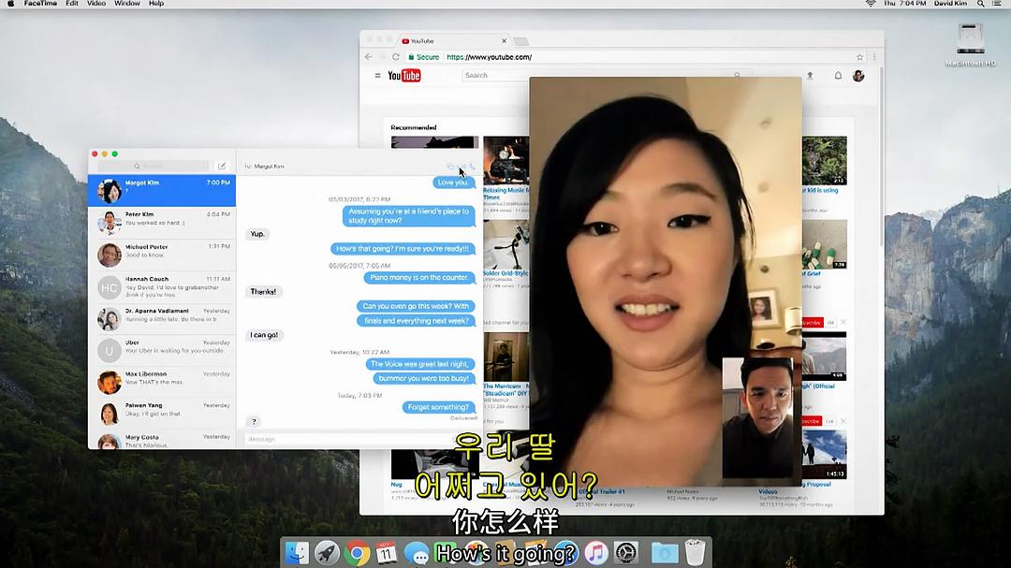
Task: Open Spotlight search in the menu bar
Action: point(981,4)
